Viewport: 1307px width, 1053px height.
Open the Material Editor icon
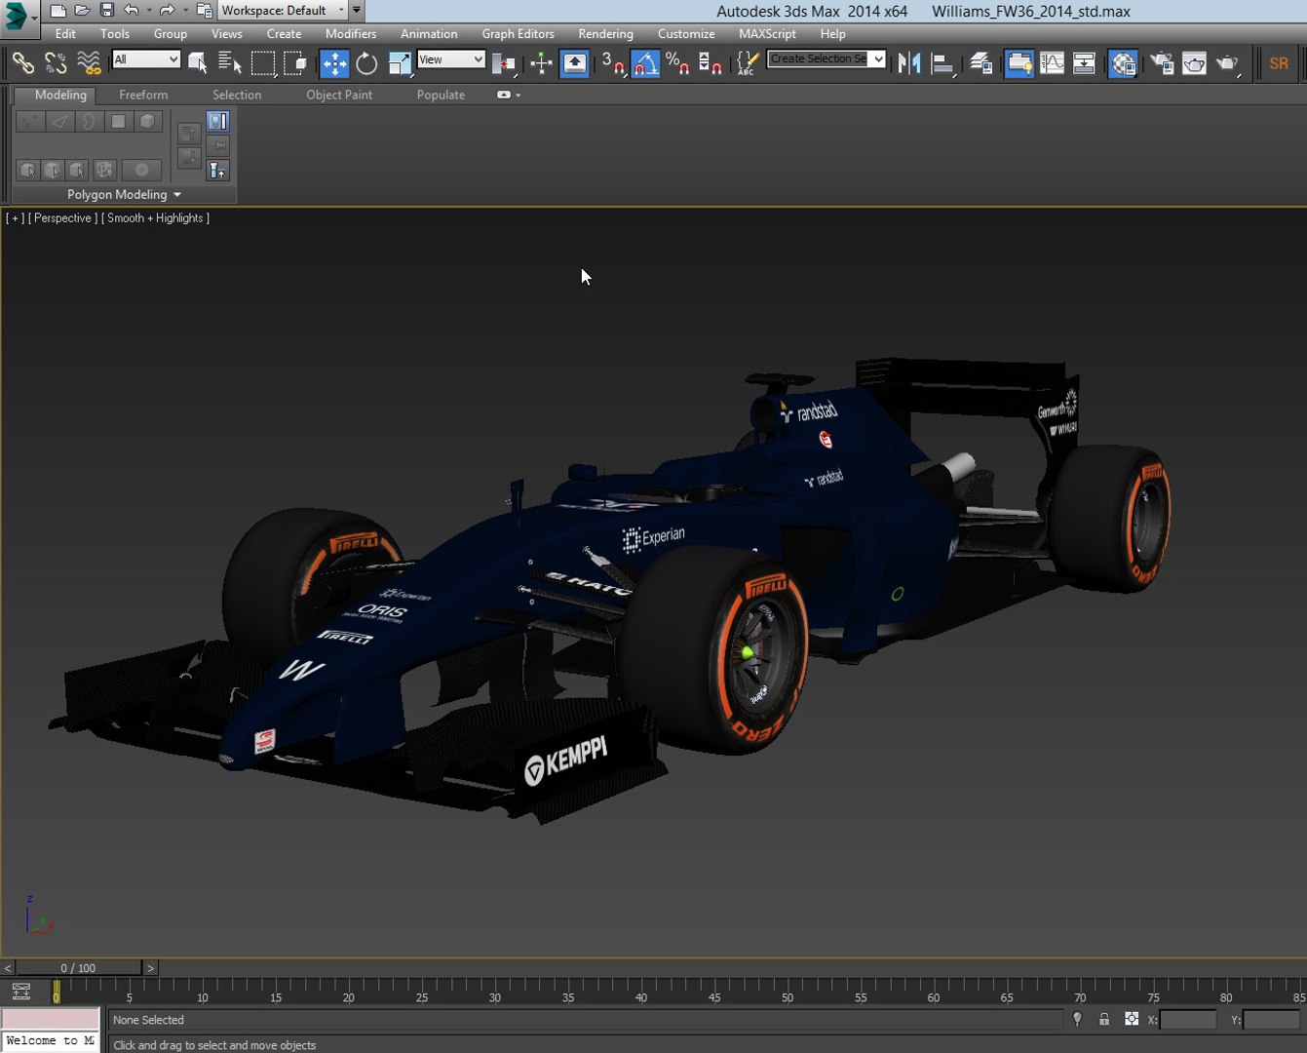coord(1123,63)
